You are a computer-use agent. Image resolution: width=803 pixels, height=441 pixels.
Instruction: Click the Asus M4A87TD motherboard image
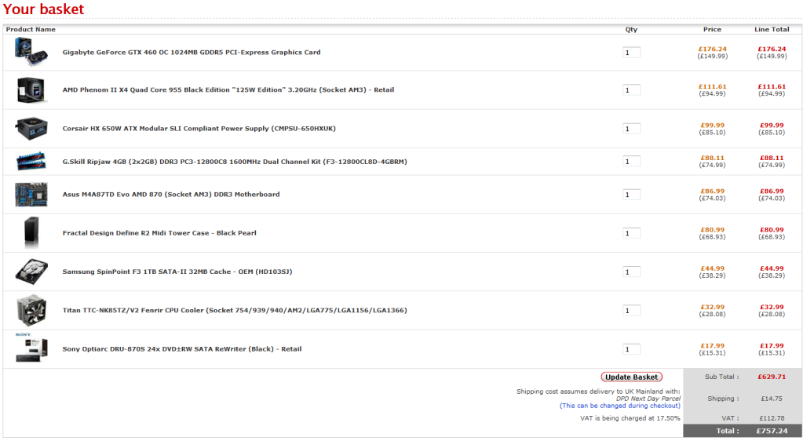point(31,195)
